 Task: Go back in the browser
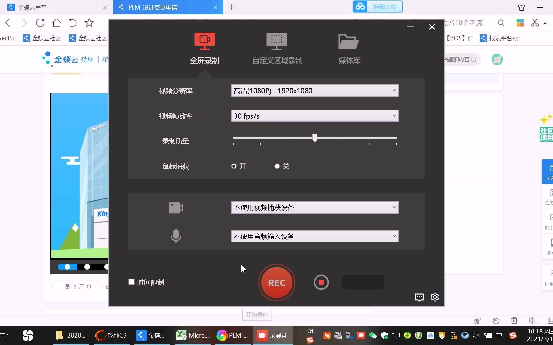[8, 23]
